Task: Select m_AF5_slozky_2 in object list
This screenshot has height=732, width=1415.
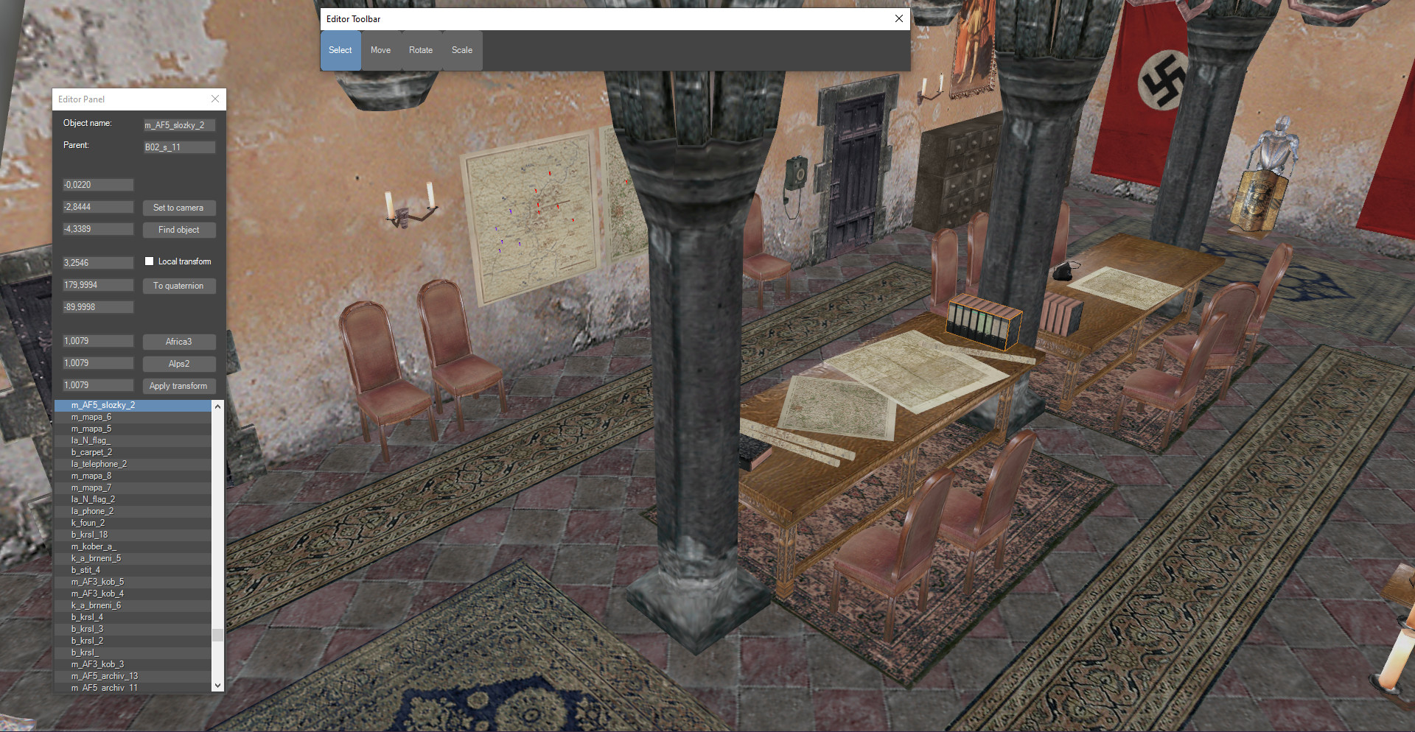Action: tap(133, 405)
